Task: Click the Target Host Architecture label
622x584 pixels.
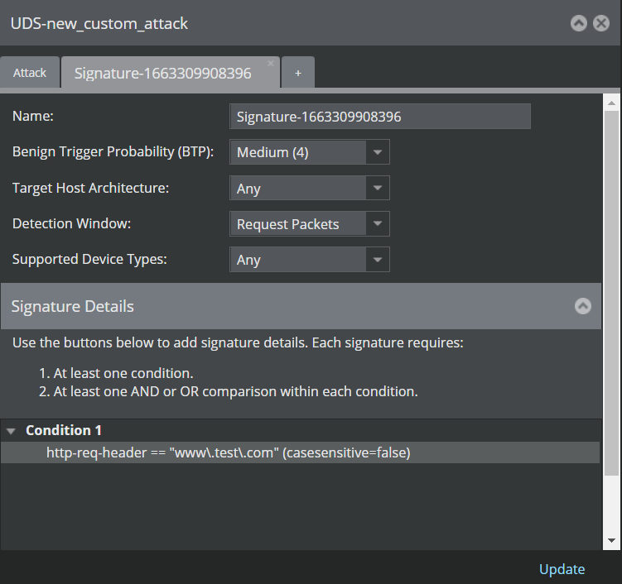Action: [90, 188]
